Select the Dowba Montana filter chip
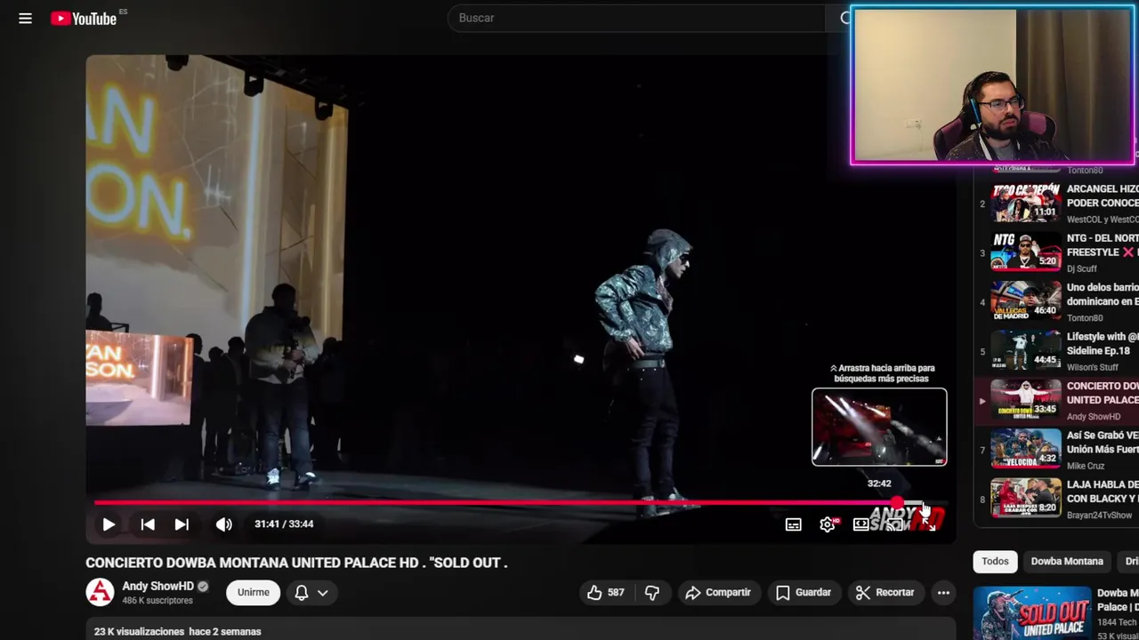1139x640 pixels. point(1067,562)
